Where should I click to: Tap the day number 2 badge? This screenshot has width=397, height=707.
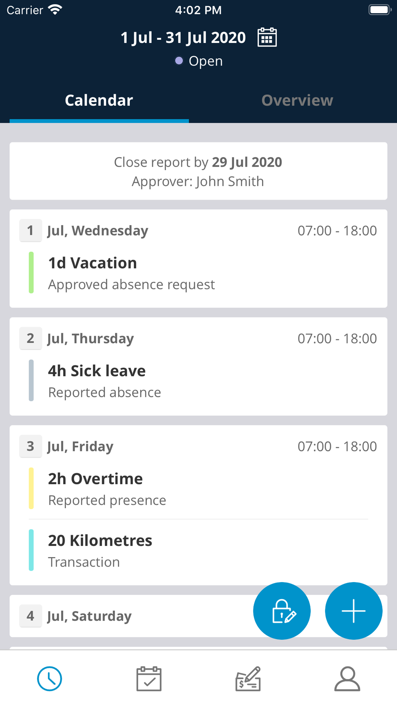pos(30,338)
